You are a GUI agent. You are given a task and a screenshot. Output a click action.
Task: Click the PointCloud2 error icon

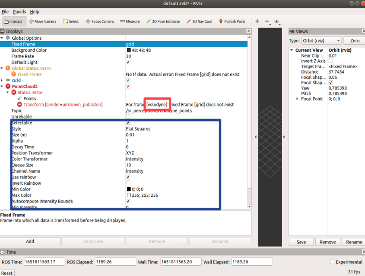point(8,86)
